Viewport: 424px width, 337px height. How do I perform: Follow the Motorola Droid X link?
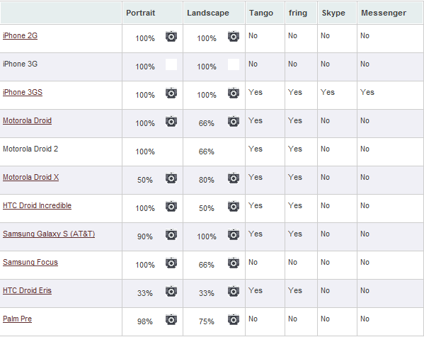pyautogui.click(x=31, y=177)
